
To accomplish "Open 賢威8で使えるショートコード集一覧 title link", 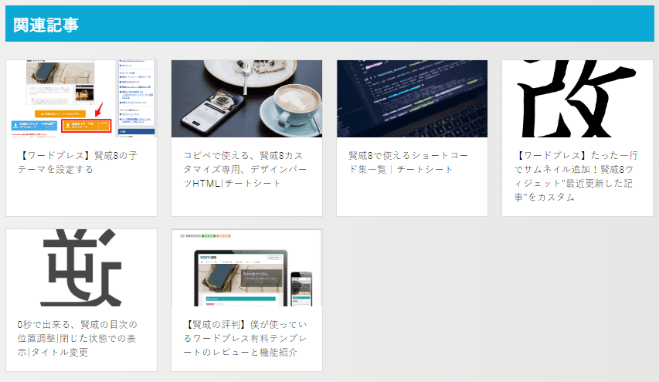I will point(409,163).
